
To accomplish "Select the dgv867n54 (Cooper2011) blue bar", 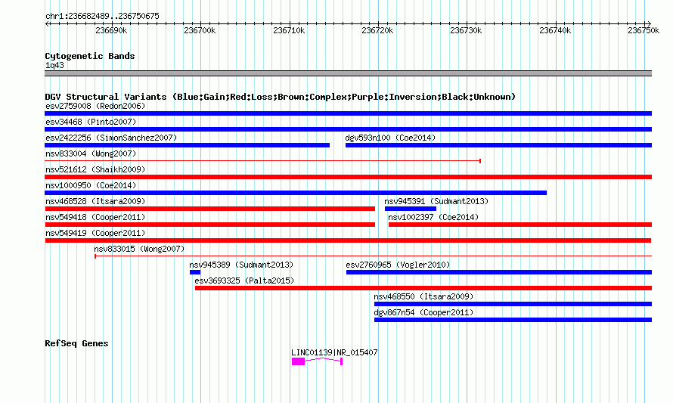I will pyautogui.click(x=513, y=320).
